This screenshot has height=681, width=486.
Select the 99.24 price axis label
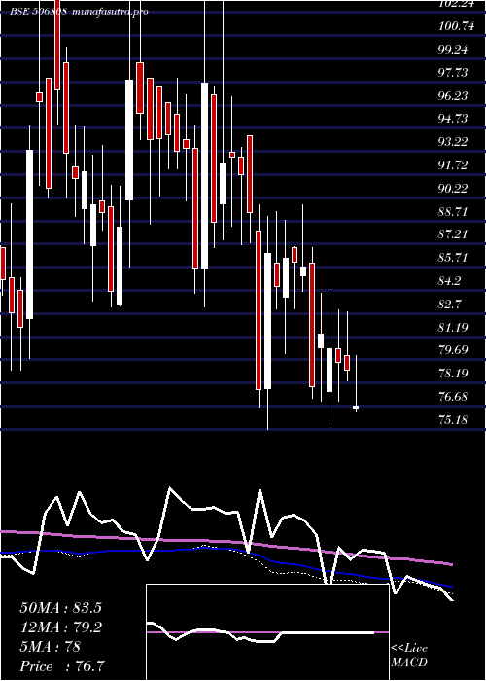pos(453,49)
